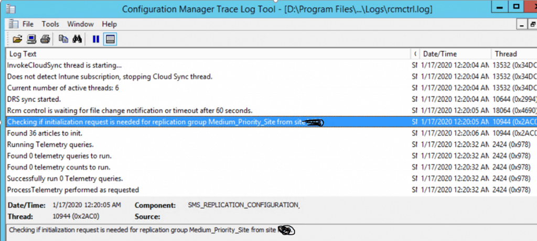Screen dimensions: 537x241
Task: Click the document icon beside the File menu
Action: [x=13, y=24]
